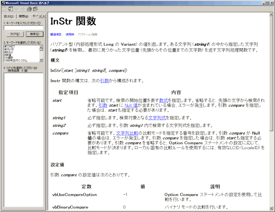Click the Back navigation arrow icon
Screen dimensions: 275x212
(x=16, y=9)
